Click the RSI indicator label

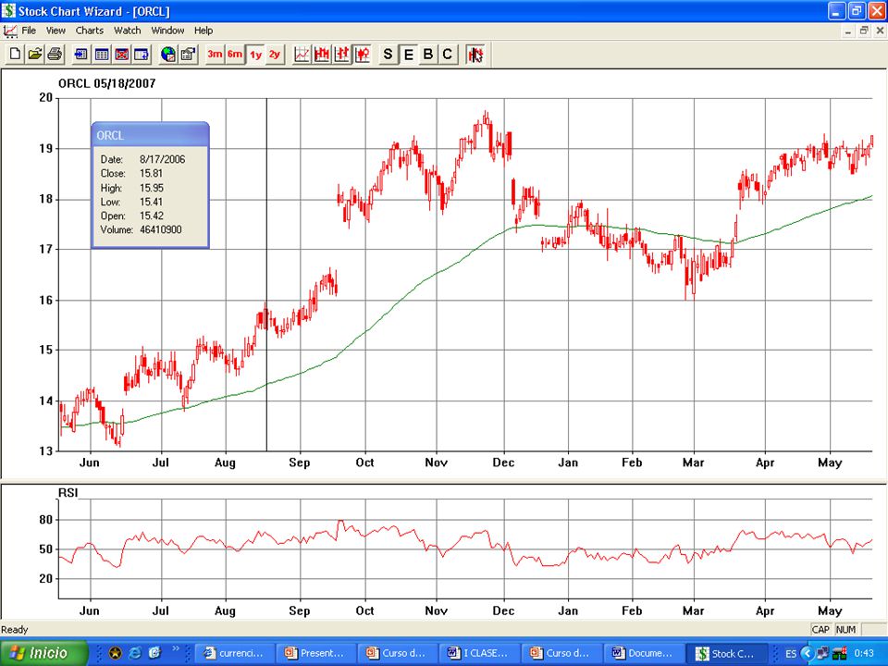pyautogui.click(x=68, y=493)
